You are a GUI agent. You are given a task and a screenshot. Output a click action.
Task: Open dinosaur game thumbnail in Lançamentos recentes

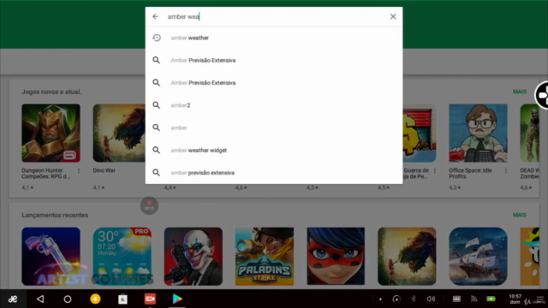pos(407,257)
